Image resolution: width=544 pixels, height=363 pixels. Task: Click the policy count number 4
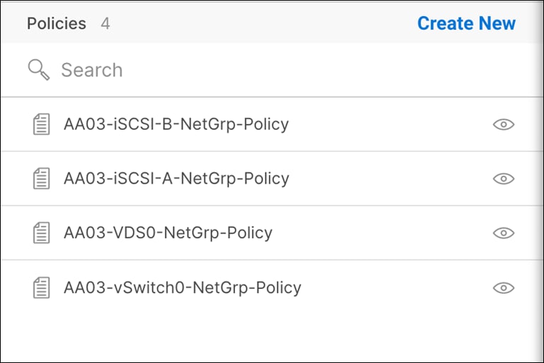tap(105, 23)
